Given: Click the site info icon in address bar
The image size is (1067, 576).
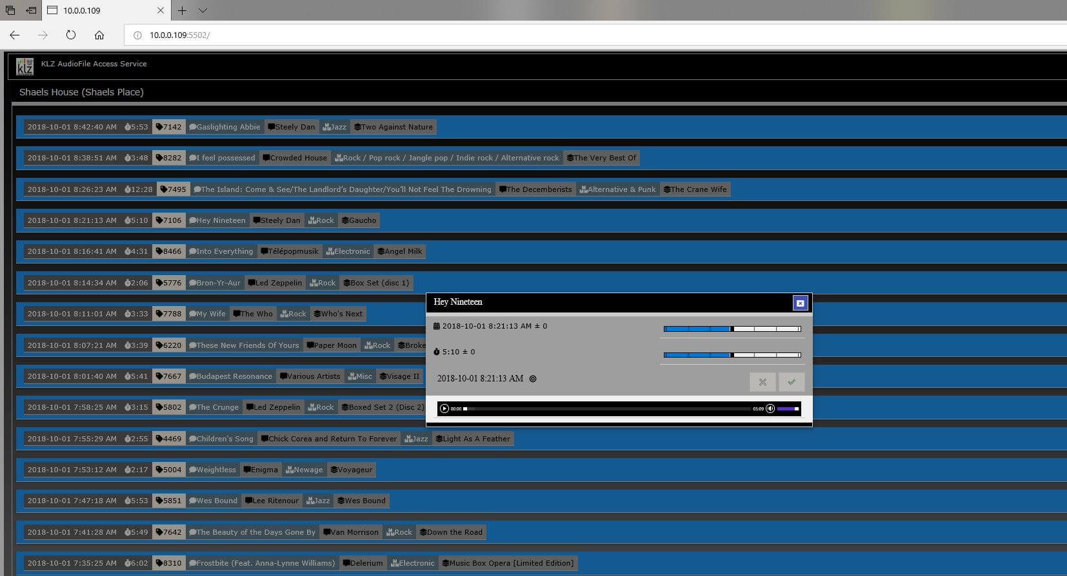Looking at the screenshot, I should [x=137, y=35].
